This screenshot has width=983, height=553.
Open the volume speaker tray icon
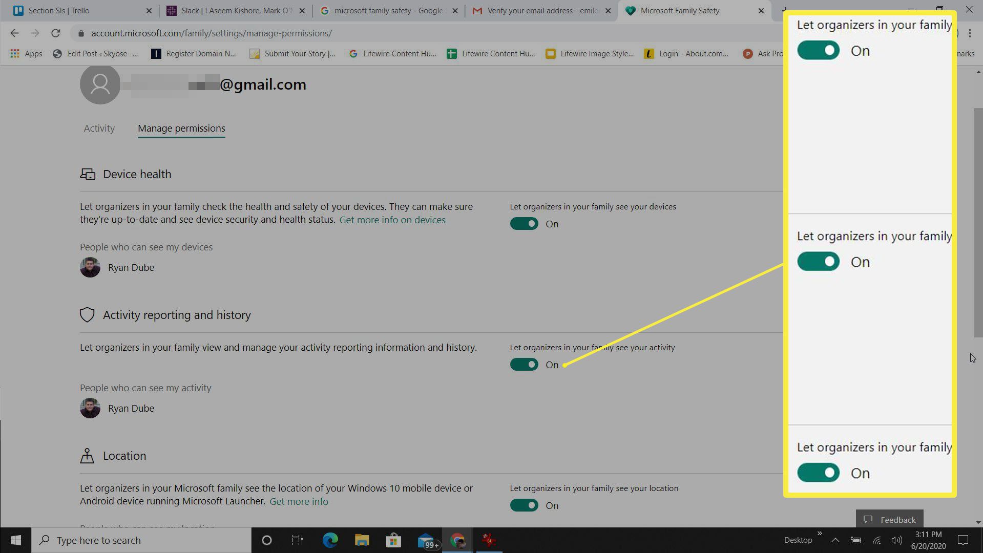[896, 540]
